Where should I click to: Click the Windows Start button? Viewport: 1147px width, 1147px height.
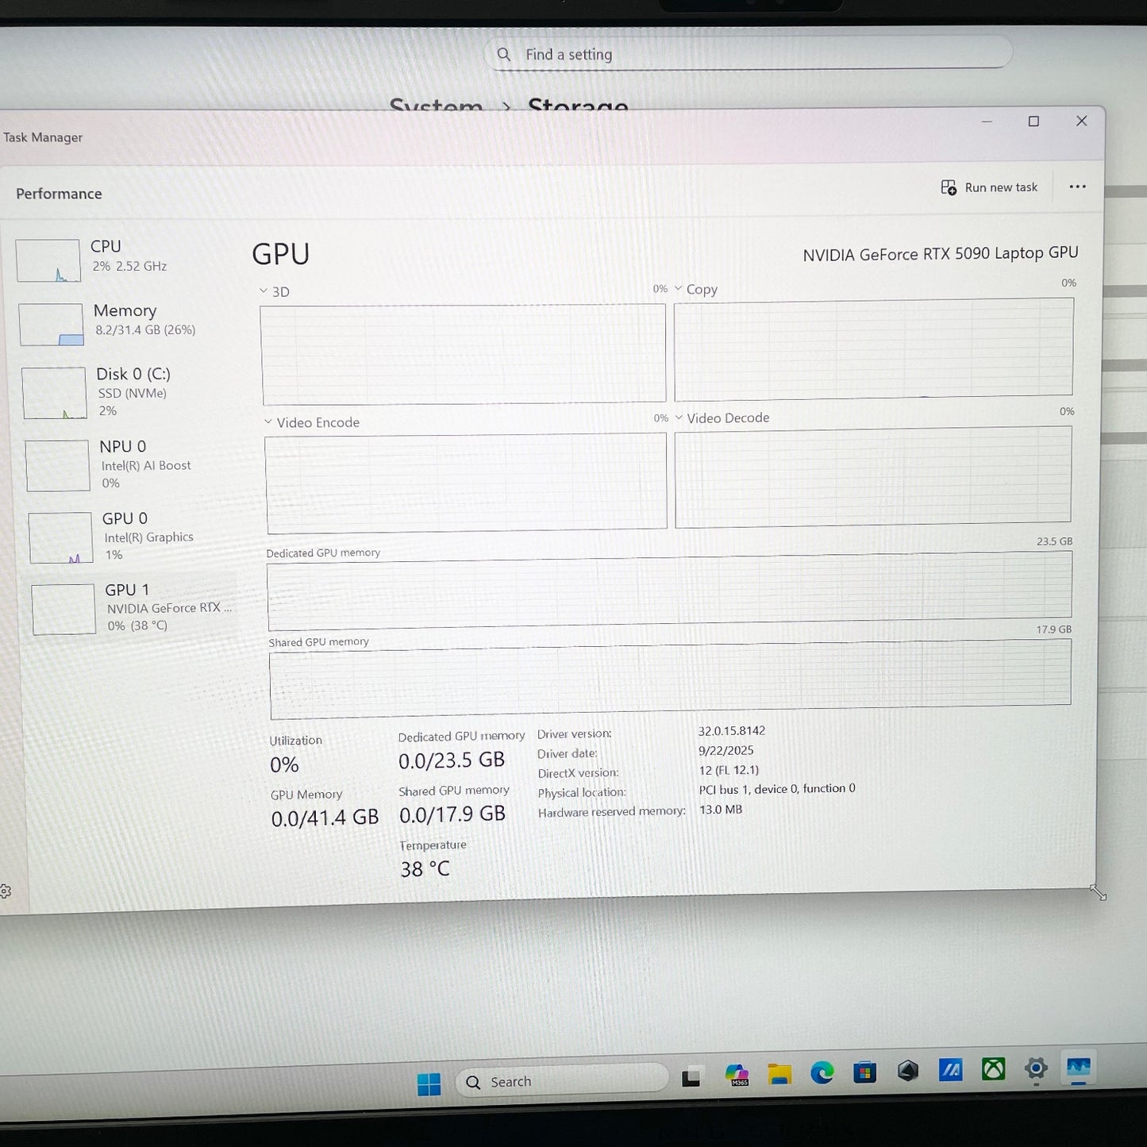[429, 1083]
